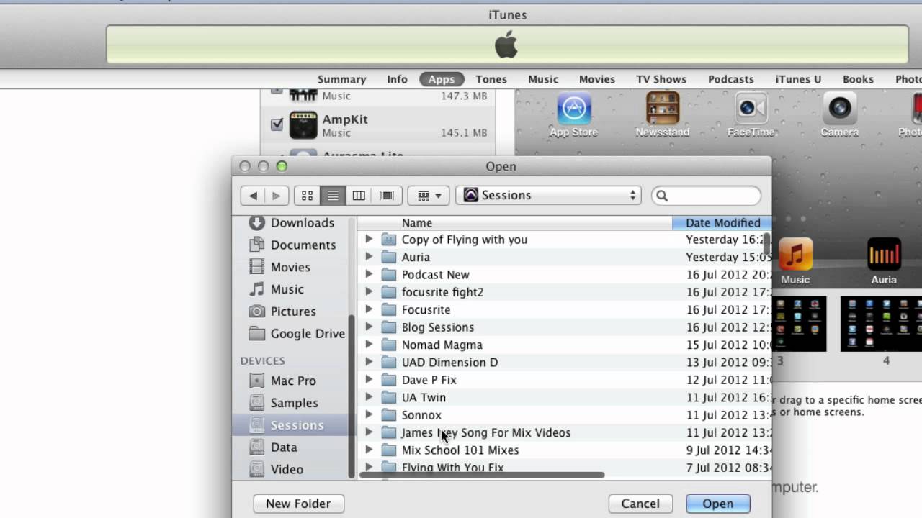Click the sidebar vertical scrollbar
The height and width of the screenshot is (518, 922).
352,396
